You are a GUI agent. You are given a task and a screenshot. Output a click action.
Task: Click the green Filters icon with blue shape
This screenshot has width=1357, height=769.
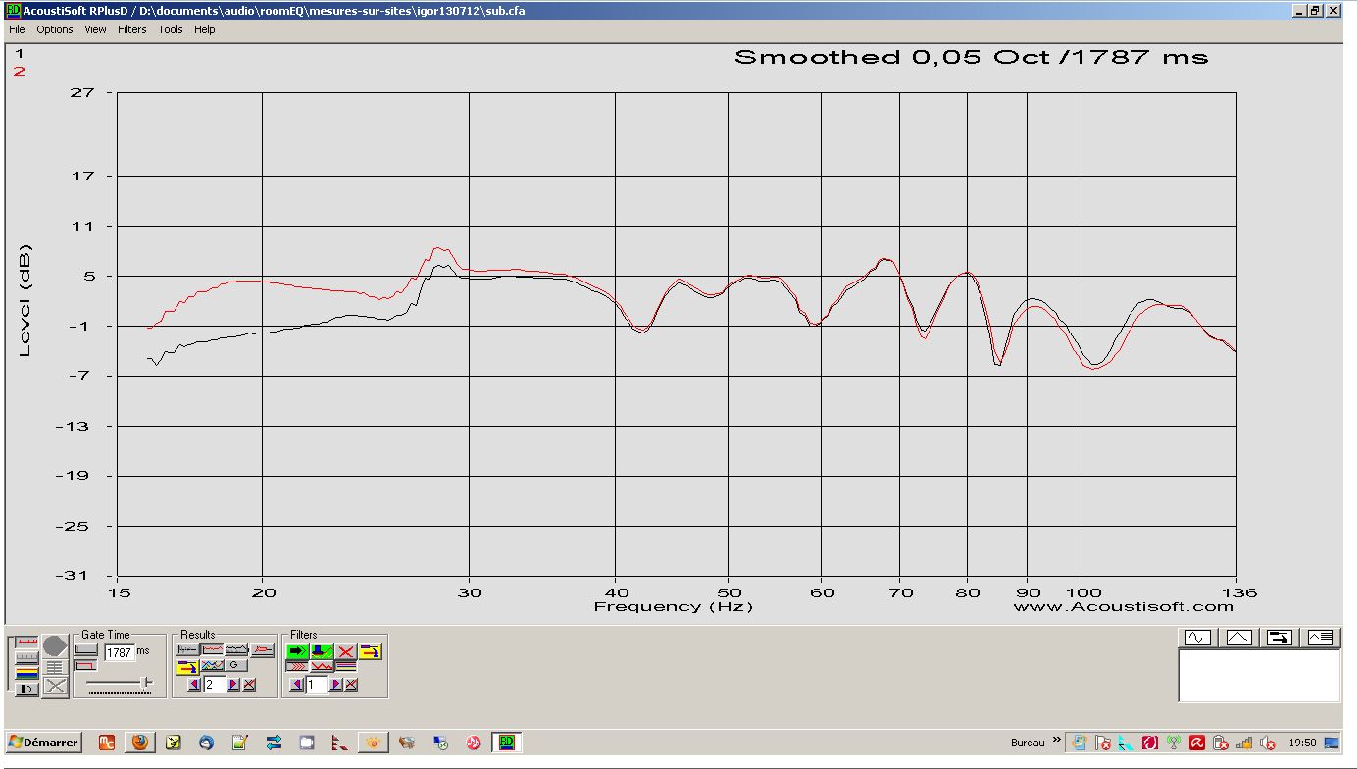[x=322, y=651]
